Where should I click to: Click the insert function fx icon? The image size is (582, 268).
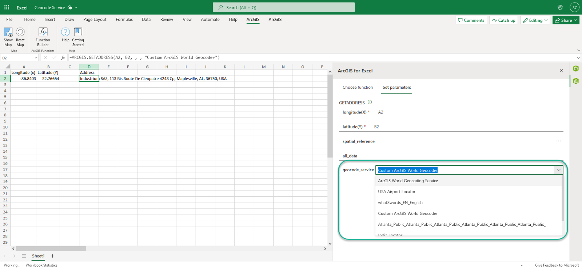point(63,57)
